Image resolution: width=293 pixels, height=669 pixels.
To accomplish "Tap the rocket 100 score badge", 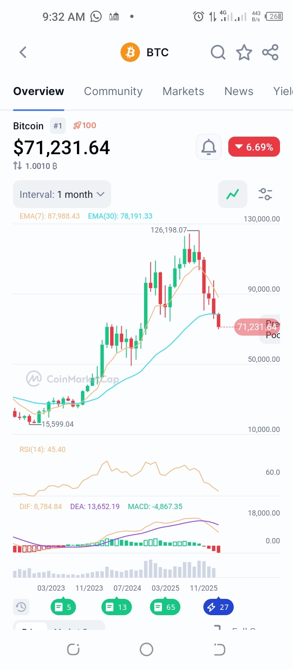I will [85, 125].
